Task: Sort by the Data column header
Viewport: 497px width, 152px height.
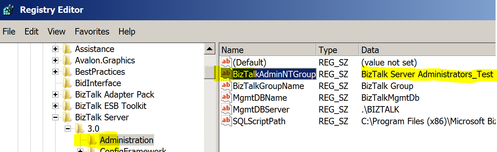Action: pyautogui.click(x=428, y=50)
